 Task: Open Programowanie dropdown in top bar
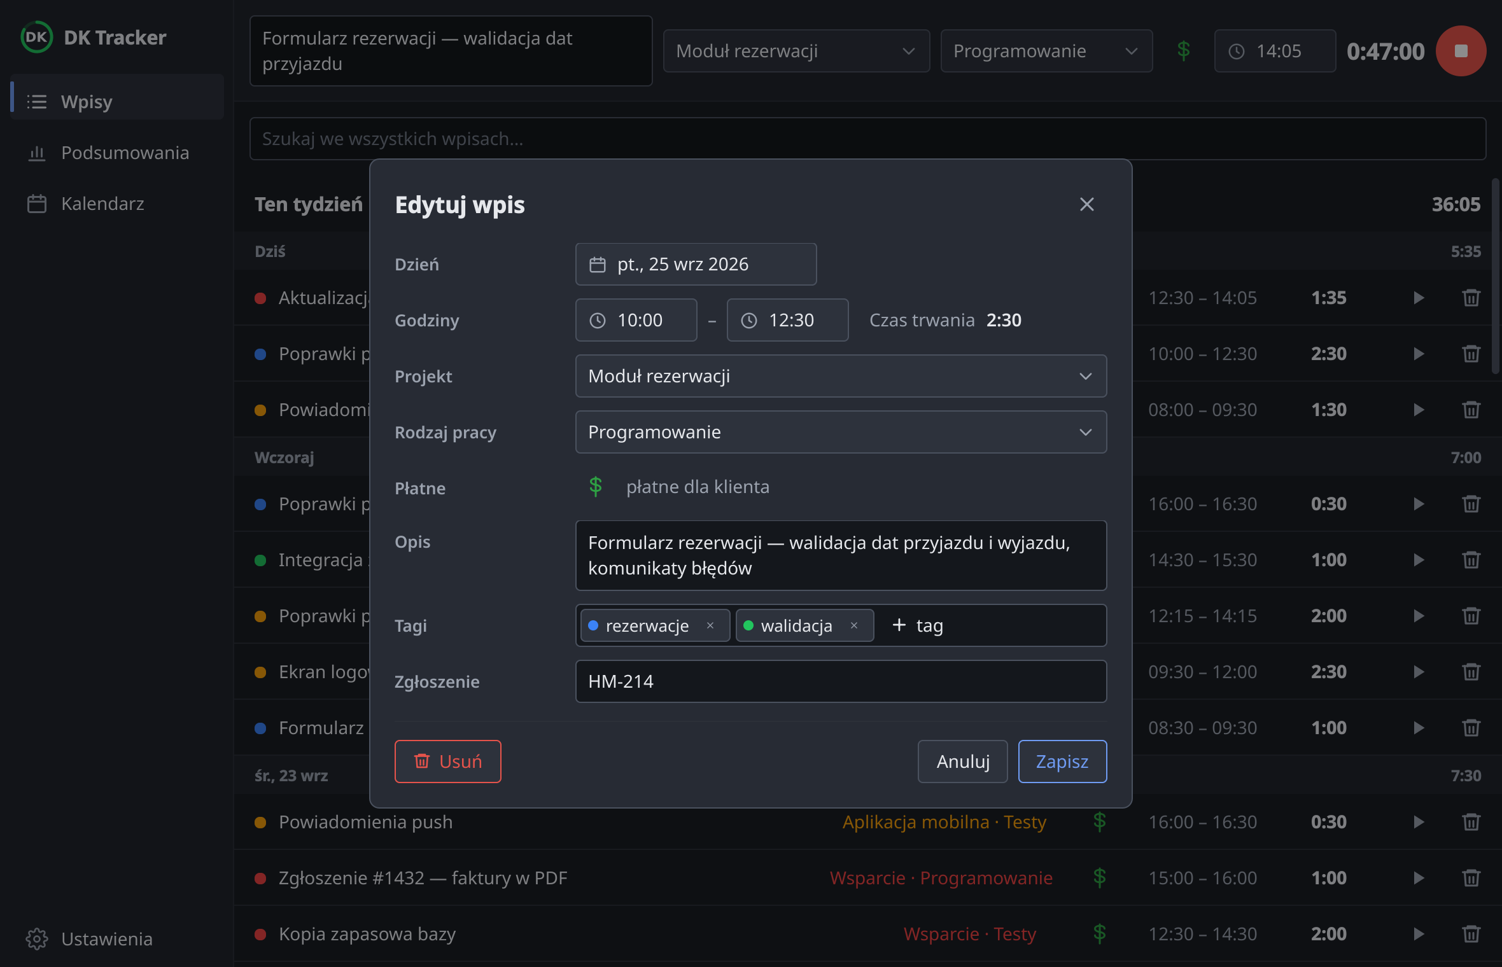tap(1046, 51)
